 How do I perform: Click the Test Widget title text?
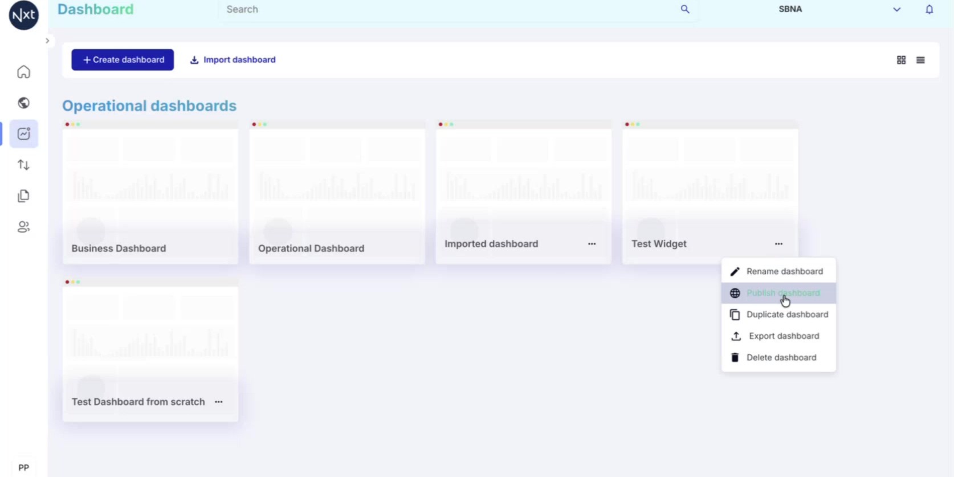pos(659,244)
